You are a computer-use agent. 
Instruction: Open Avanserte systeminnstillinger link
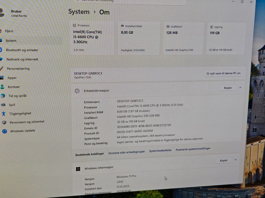193,149
